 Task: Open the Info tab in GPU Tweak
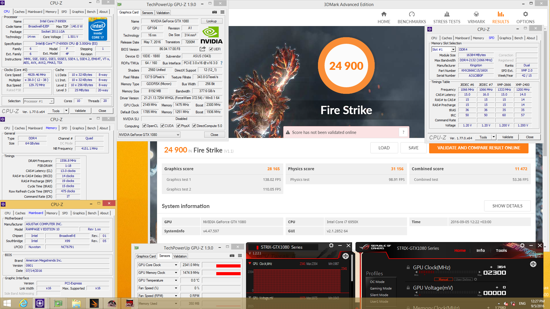[x=480, y=250]
